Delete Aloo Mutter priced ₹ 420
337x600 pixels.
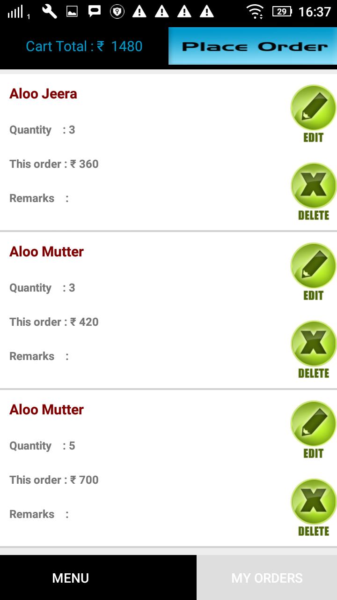click(313, 350)
